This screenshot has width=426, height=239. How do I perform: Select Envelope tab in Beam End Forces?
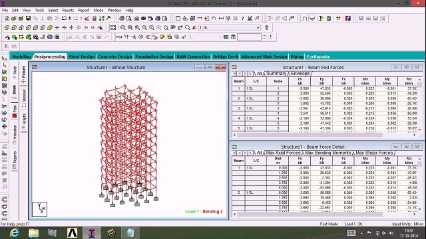[x=300, y=74]
